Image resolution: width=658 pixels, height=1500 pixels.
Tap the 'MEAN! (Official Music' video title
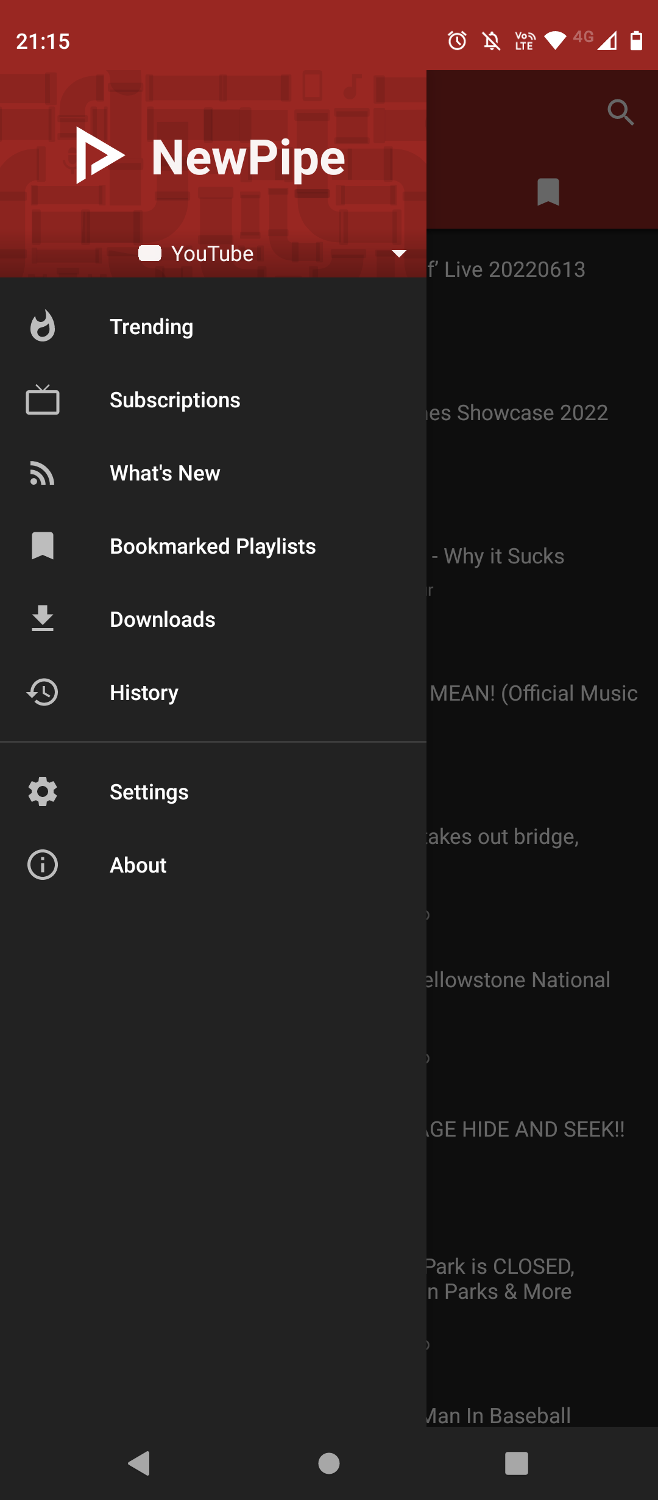point(533,693)
